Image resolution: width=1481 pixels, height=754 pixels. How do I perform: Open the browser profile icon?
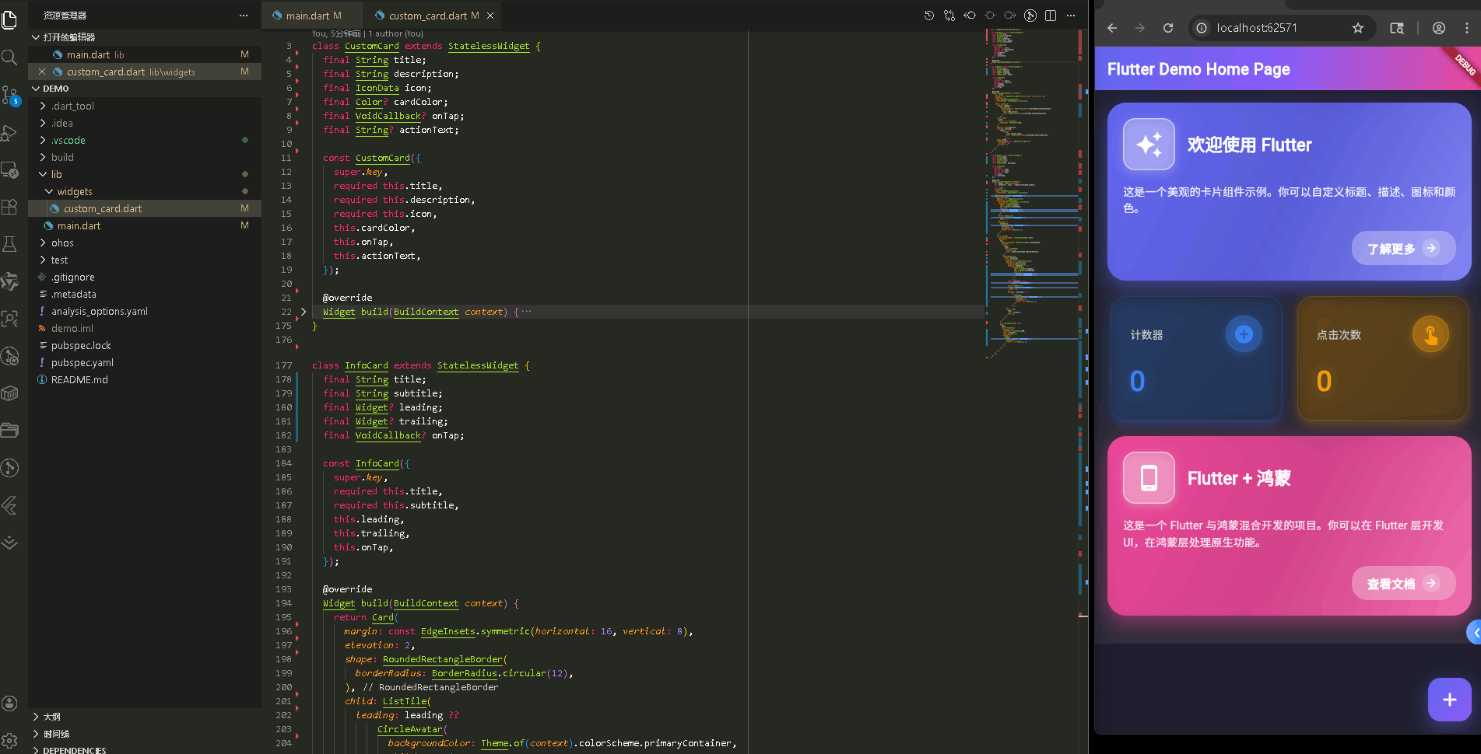coord(1439,28)
